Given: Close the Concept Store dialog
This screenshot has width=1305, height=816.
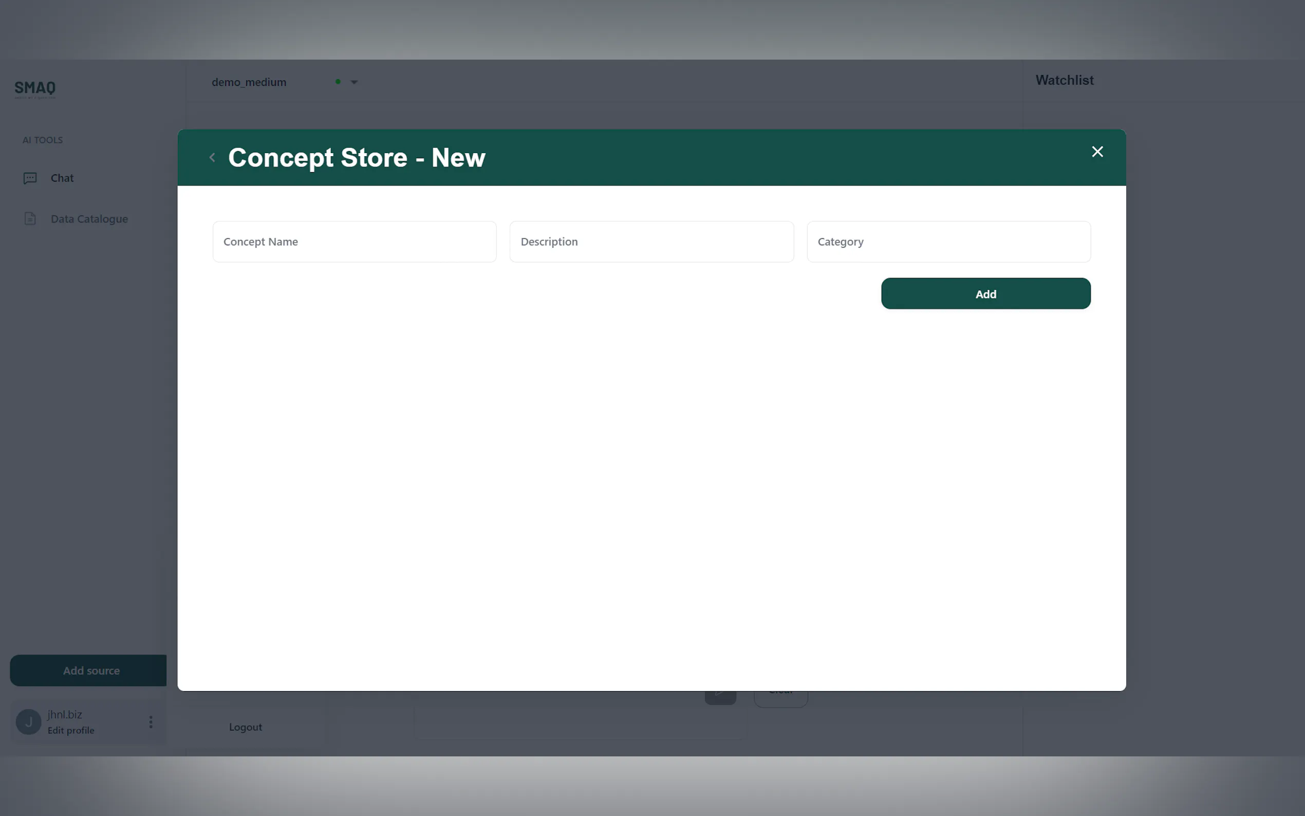Looking at the screenshot, I should 1097,152.
